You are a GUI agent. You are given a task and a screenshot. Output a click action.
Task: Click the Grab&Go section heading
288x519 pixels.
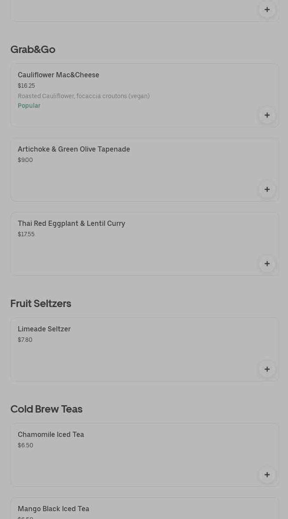[33, 50]
